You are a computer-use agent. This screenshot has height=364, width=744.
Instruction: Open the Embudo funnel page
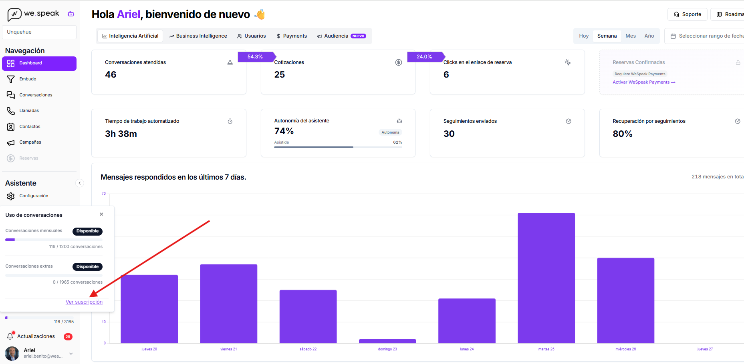click(39, 79)
